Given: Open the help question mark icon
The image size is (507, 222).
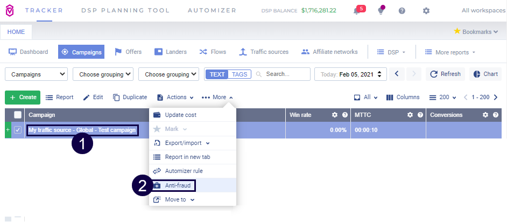Looking at the screenshot, I should 402,11.
